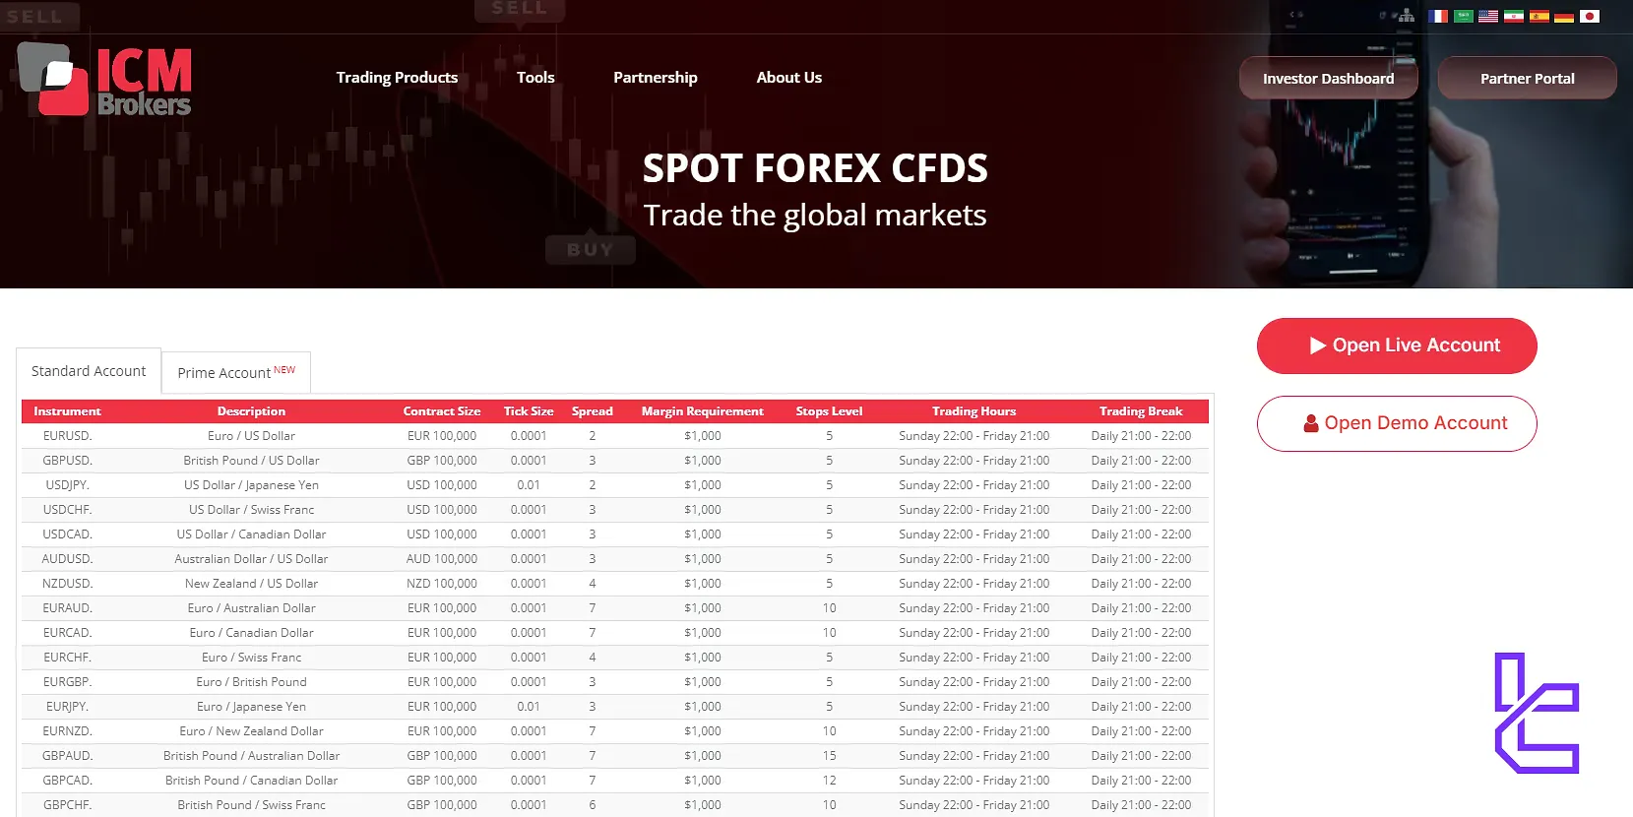Open the Partner Portal
The height and width of the screenshot is (817, 1633).
coord(1527,79)
